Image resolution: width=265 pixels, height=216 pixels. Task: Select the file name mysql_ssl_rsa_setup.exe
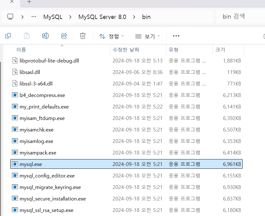tap(46, 210)
